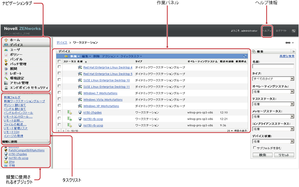Click the ポリシー policy icon
Image resolution: width=299 pixels, height=187 pixels.
click(6, 54)
